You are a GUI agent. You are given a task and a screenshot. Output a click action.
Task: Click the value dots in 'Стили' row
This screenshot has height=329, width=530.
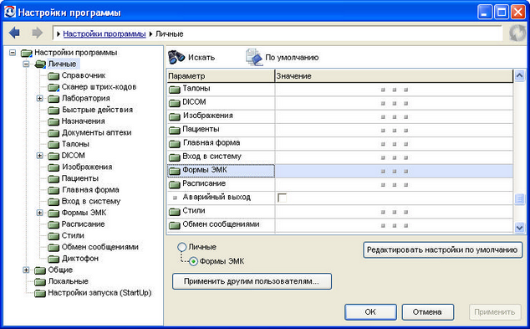(394, 213)
